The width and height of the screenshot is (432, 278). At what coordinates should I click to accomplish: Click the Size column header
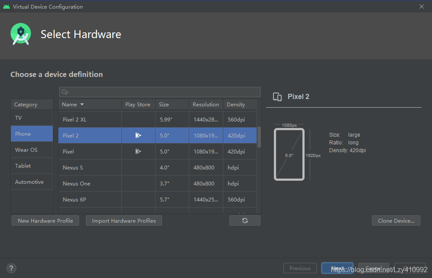(172, 105)
